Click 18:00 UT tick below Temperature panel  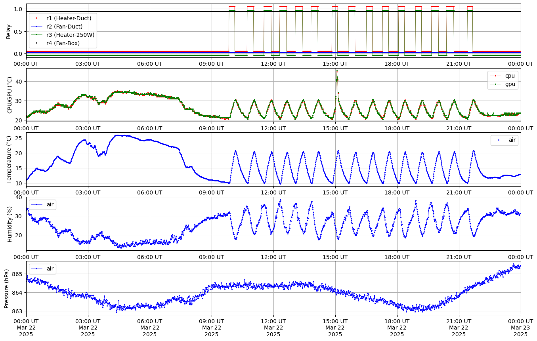click(x=397, y=192)
